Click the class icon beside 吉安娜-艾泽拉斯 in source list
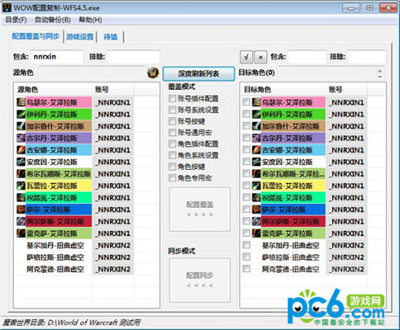The width and height of the screenshot is (400, 330). (21, 150)
